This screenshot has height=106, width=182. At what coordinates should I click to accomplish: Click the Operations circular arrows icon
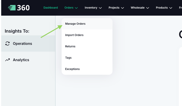point(7,43)
